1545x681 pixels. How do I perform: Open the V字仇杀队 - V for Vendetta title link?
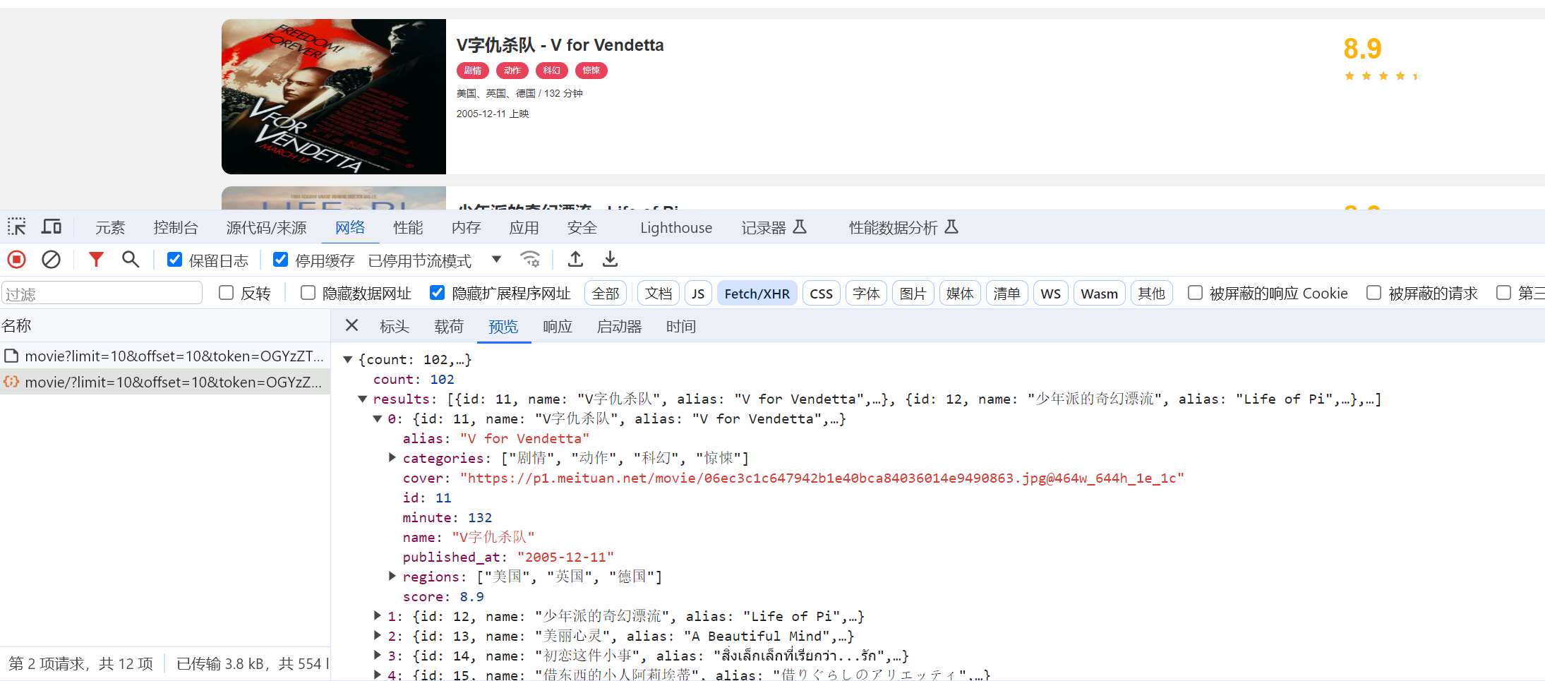point(560,45)
